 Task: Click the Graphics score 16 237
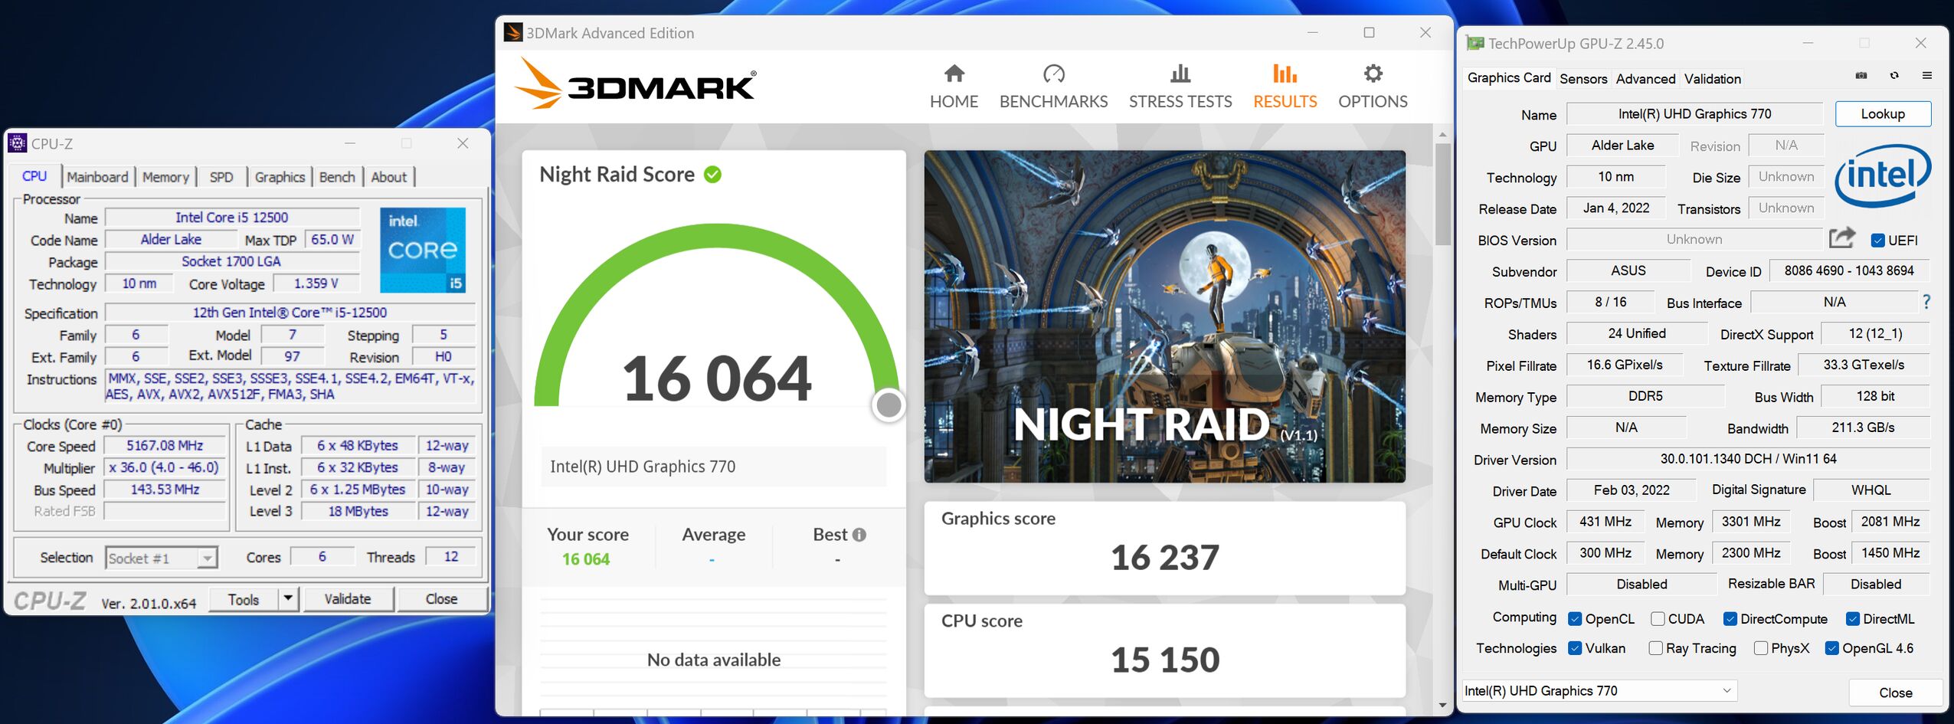pyautogui.click(x=1164, y=557)
